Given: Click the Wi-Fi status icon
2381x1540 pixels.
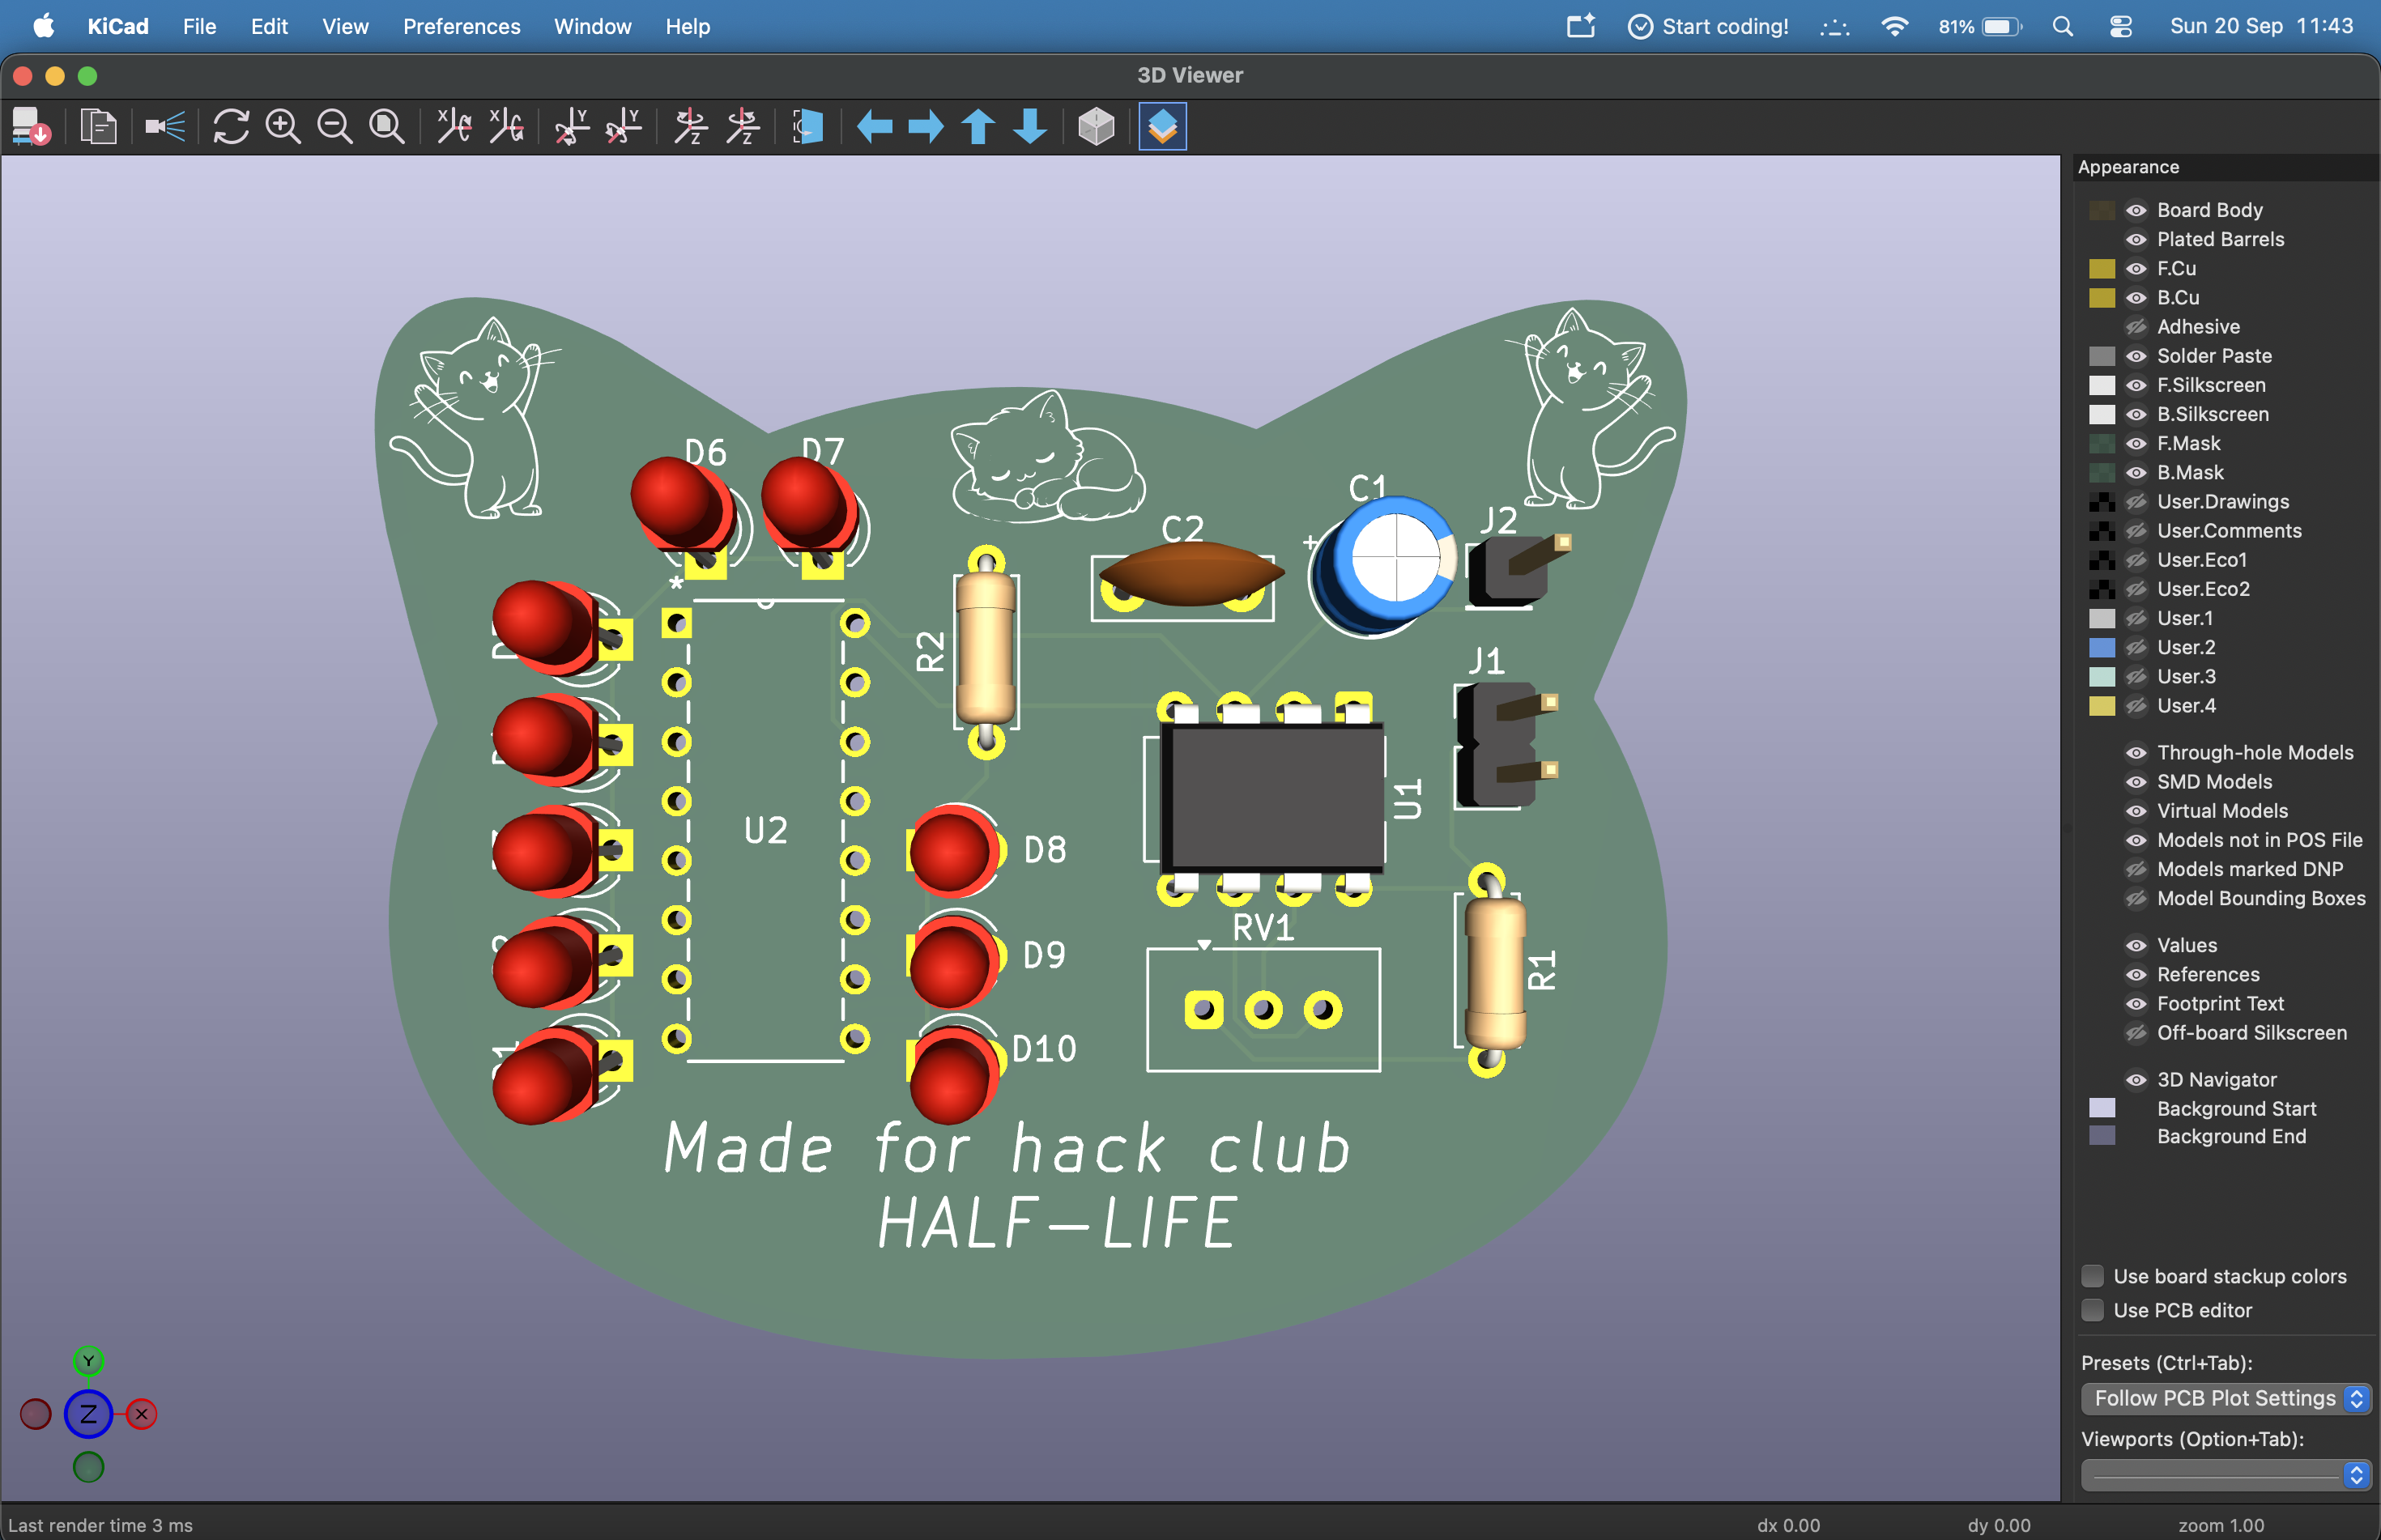Looking at the screenshot, I should tap(1894, 27).
